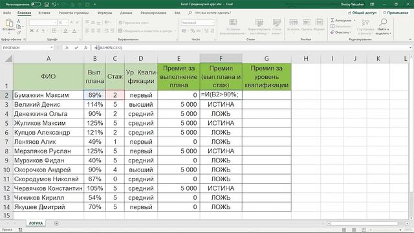Open the Файл (File) tab
The height and width of the screenshot is (233, 414).
point(7,13)
